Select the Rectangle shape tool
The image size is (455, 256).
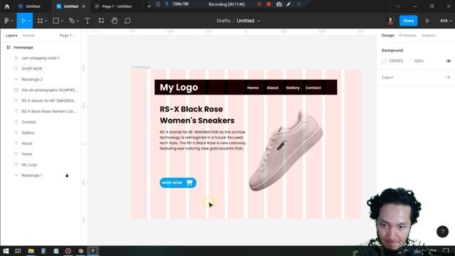(55, 21)
